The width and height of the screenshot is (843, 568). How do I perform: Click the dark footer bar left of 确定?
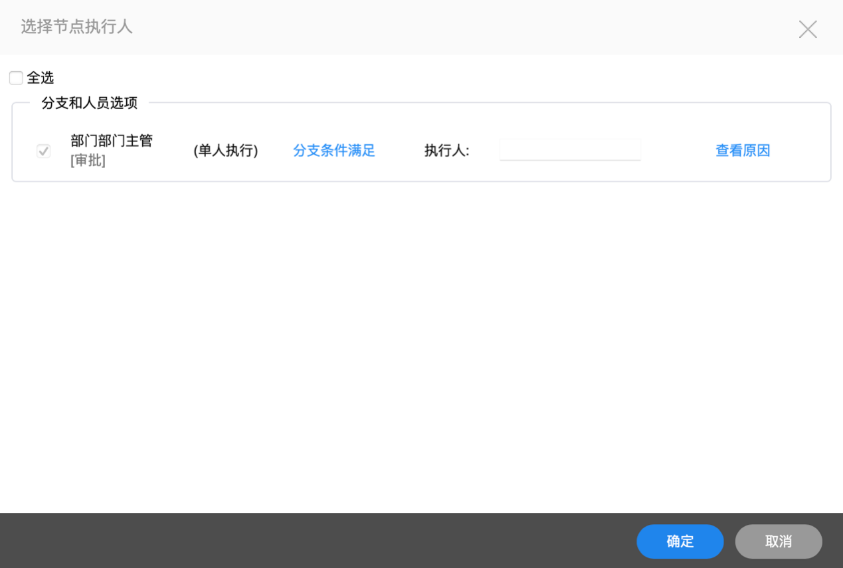click(319, 541)
